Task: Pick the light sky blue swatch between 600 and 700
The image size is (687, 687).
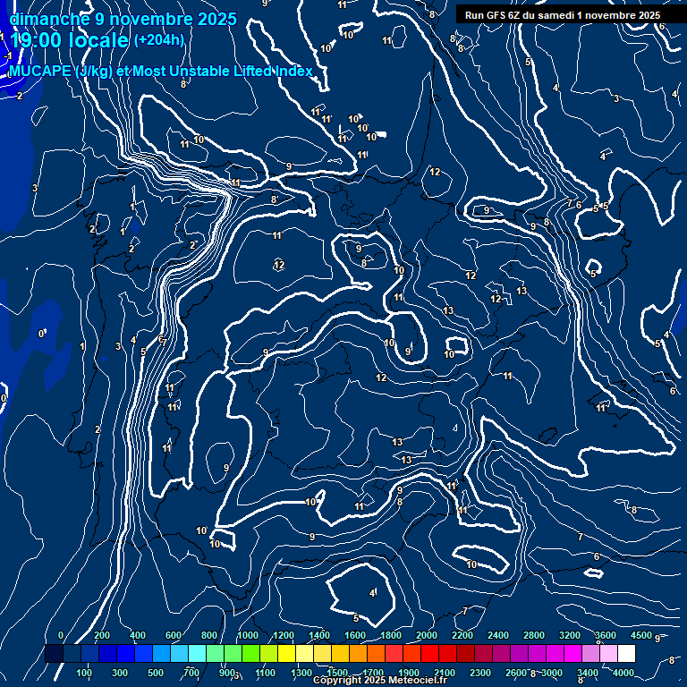Action: [x=180, y=653]
